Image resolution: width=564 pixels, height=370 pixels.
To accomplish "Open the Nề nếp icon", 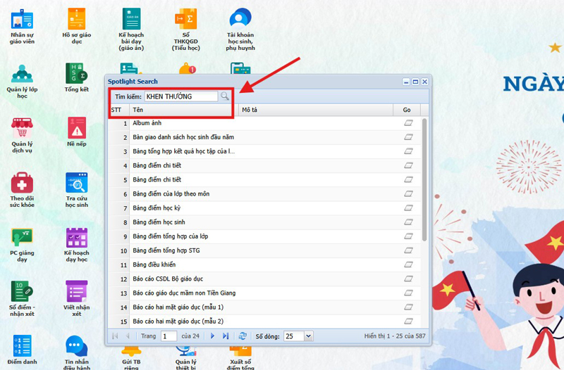I will coord(77,132).
